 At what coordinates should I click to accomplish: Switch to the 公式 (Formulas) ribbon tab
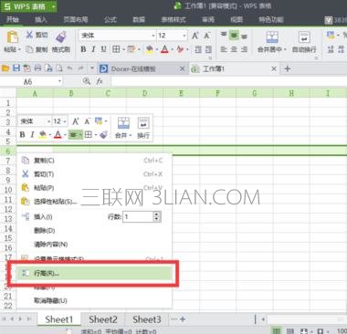(110, 19)
